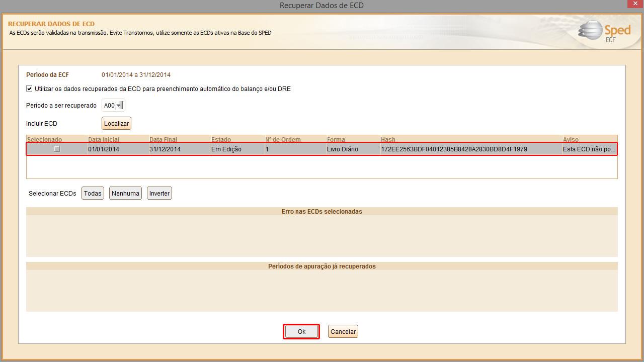Click the Hash column header
This screenshot has width=644, height=362.
[471, 139]
